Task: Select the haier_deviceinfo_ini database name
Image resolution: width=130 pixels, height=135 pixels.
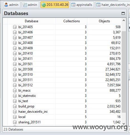Action: coord(33,112)
